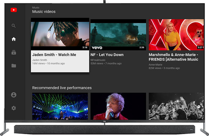This screenshot has width=209, height=136.
Task: Click the vevo logo on NF video
Action: pyautogui.click(x=97, y=48)
